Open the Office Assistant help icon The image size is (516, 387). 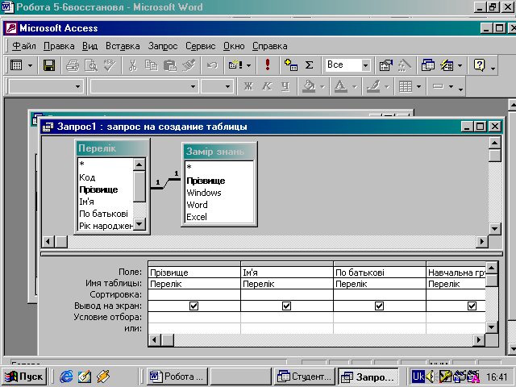(480, 65)
